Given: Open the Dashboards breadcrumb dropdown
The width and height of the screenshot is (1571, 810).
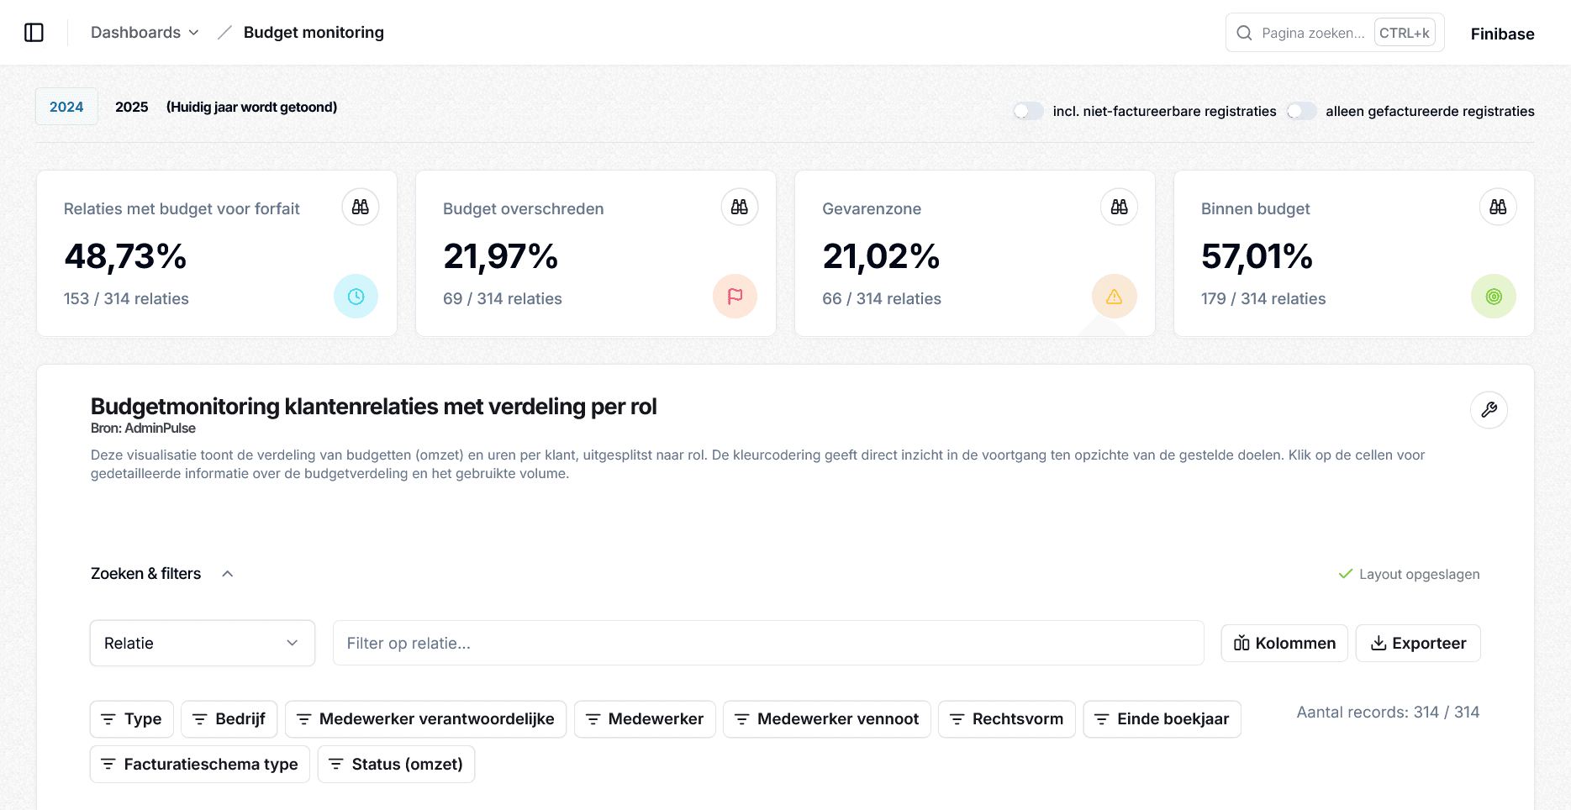Looking at the screenshot, I should tap(144, 32).
